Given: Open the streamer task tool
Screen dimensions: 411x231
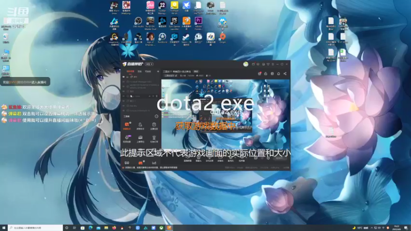Looking at the screenshot, I should coord(154,126).
